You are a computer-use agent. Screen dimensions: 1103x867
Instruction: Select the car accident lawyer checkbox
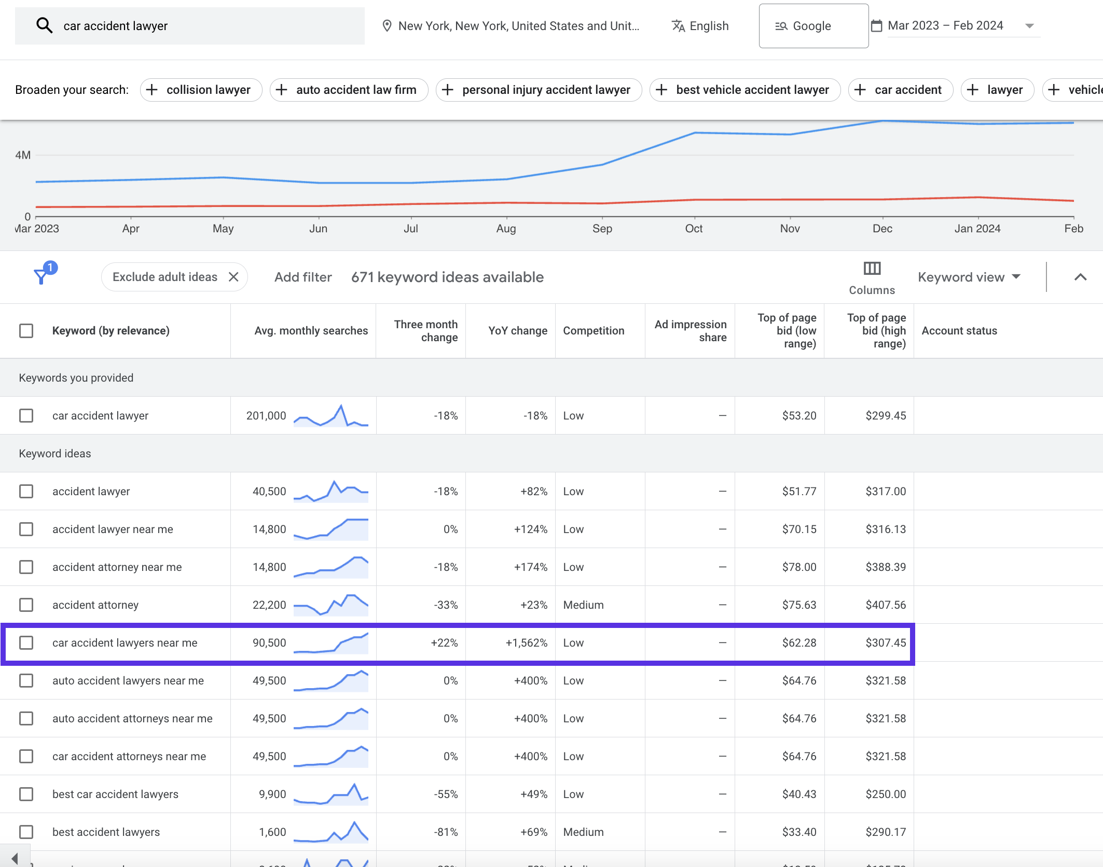point(26,415)
